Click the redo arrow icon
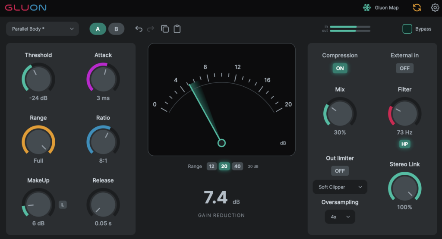The width and height of the screenshot is (442, 239). tap(151, 29)
